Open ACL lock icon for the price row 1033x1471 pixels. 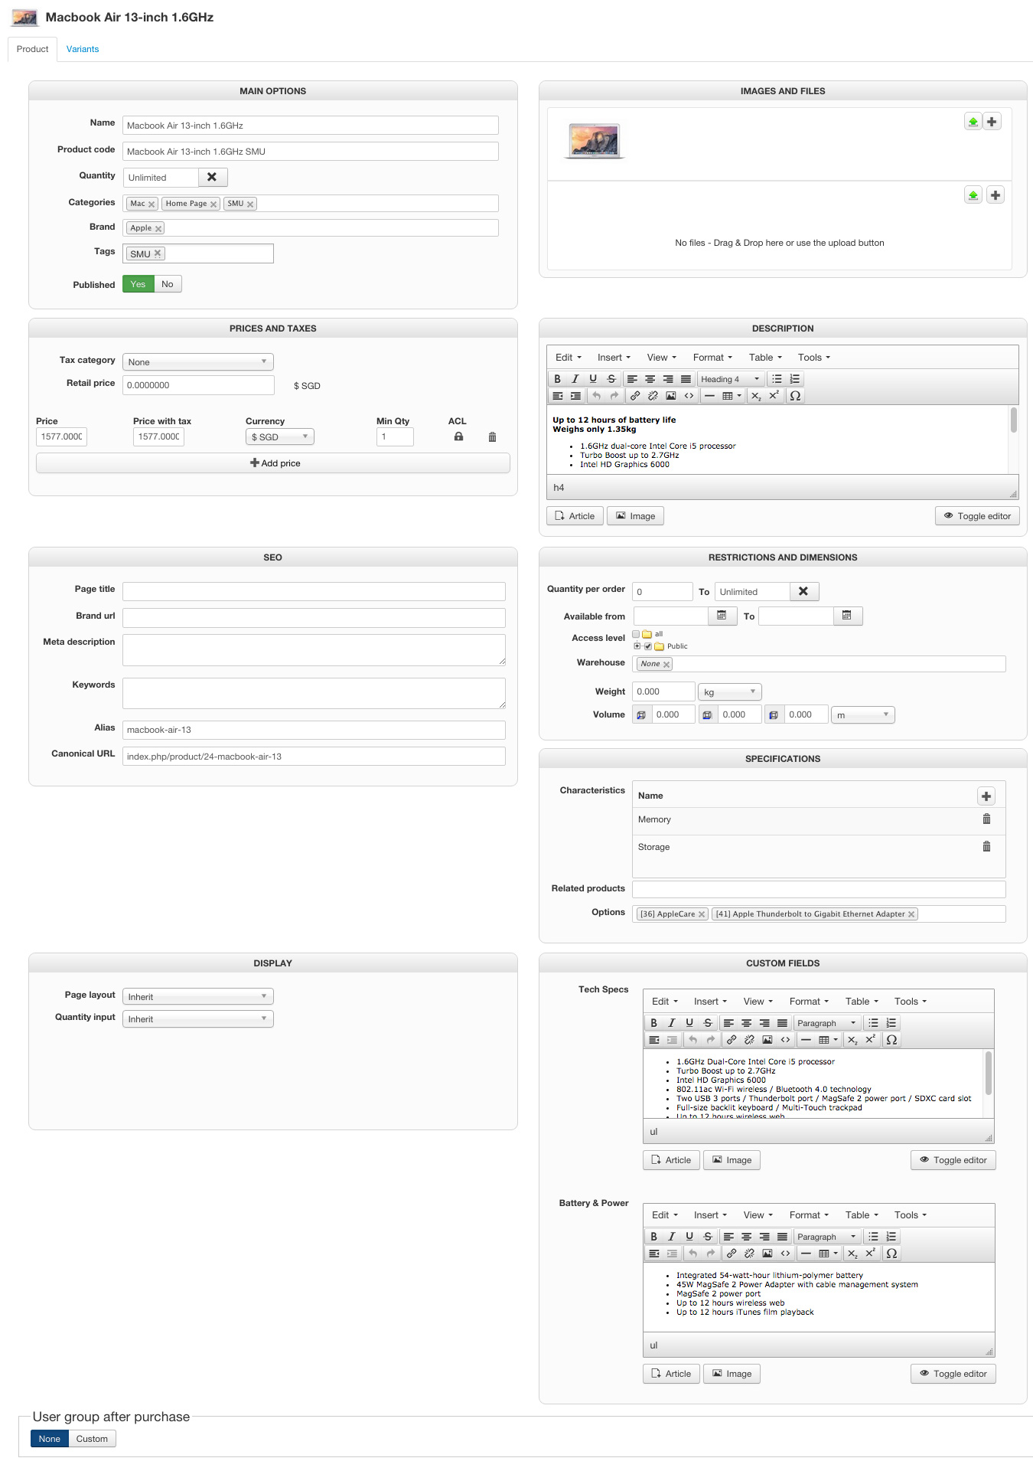pyautogui.click(x=458, y=436)
